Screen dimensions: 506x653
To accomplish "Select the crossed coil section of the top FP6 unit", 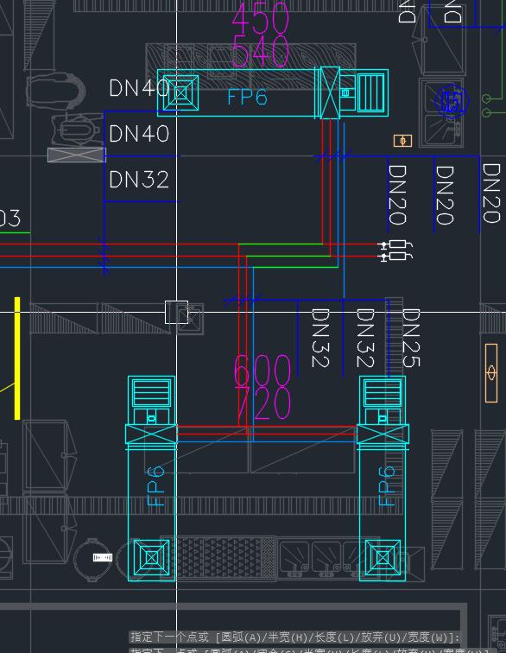I will [330, 92].
